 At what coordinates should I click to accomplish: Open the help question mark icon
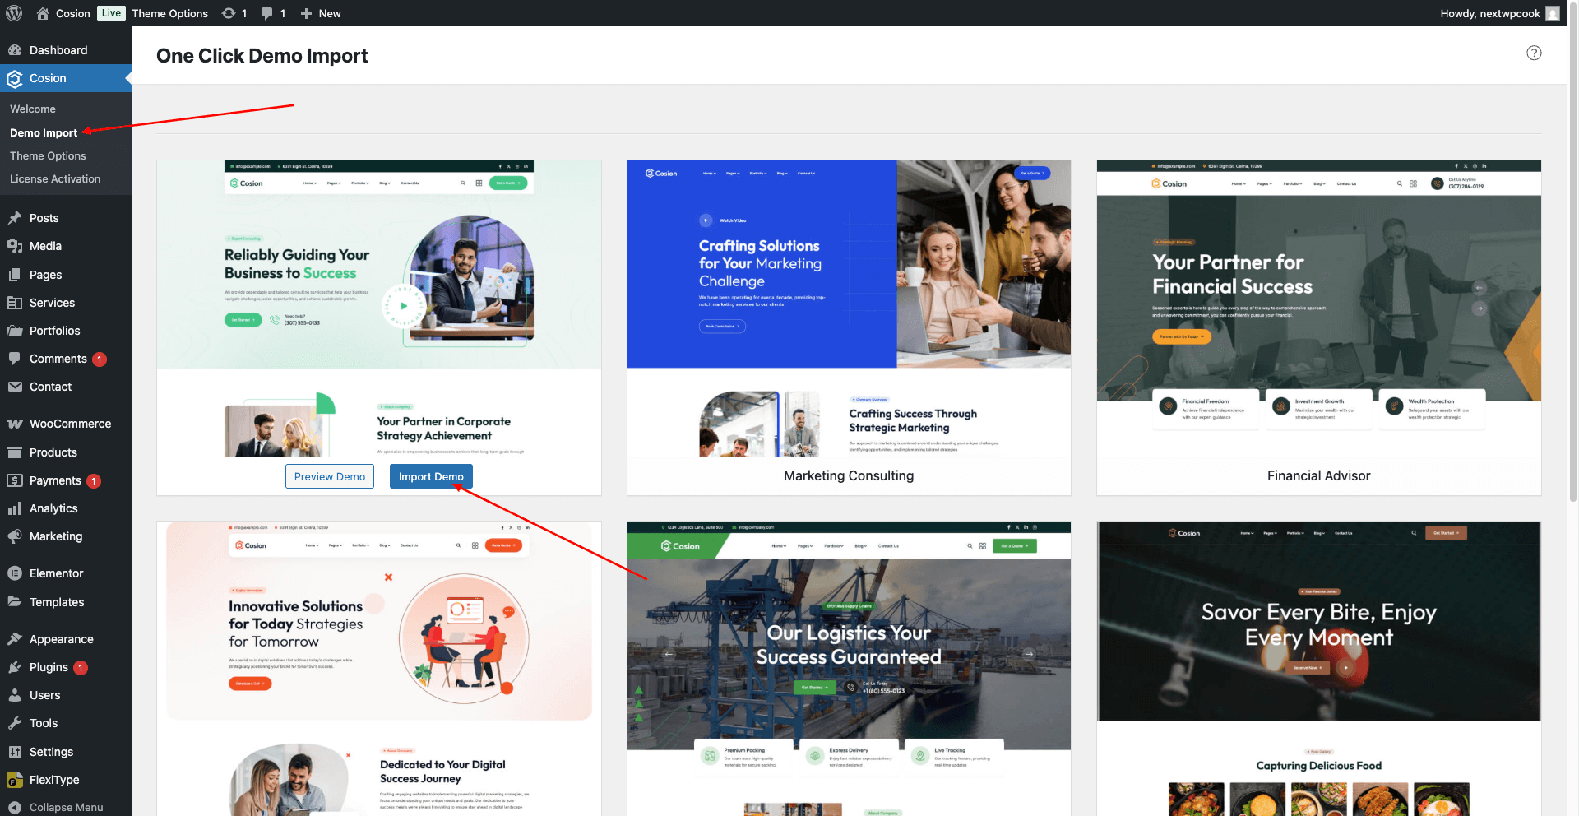point(1534,53)
